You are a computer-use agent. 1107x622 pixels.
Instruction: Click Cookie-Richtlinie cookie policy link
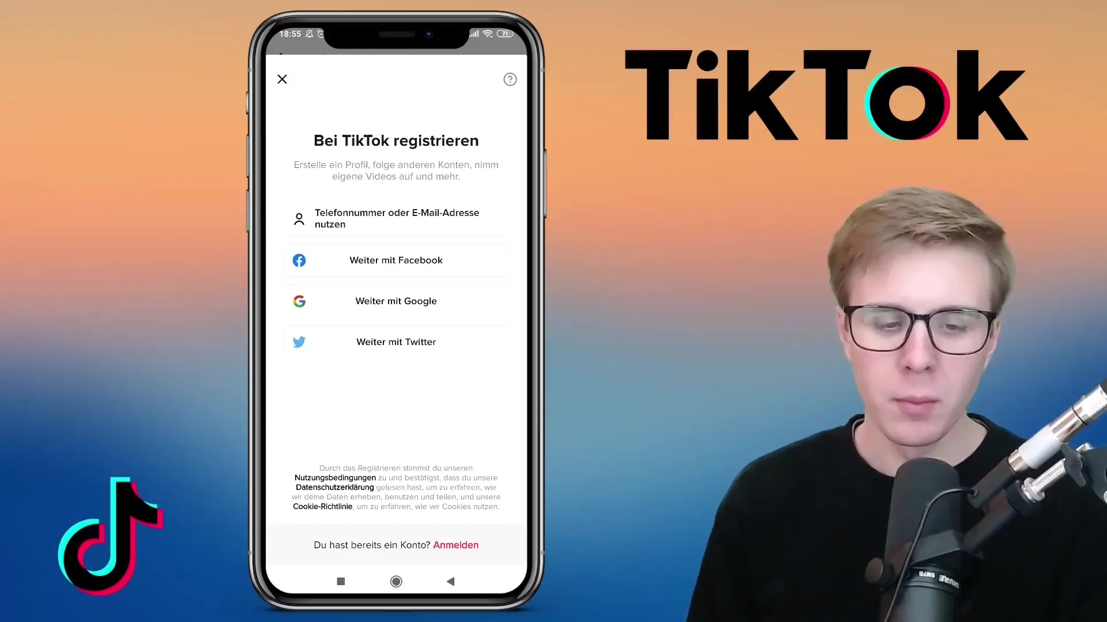322,507
